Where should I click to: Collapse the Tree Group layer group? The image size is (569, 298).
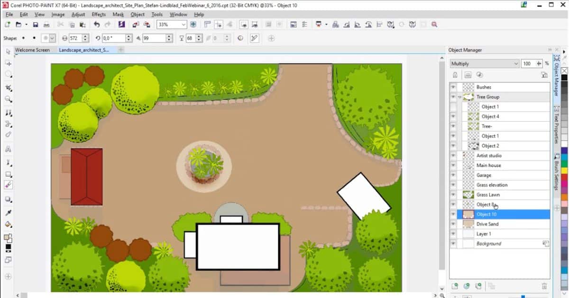(x=459, y=97)
